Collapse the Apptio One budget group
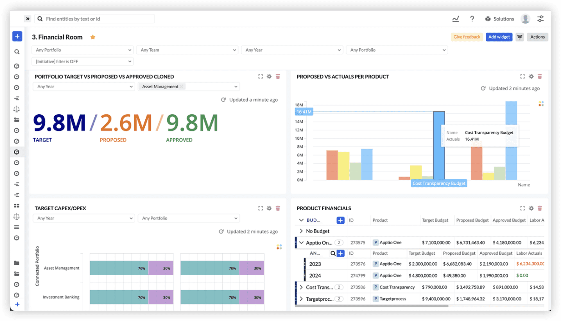Image resolution: width=561 pixels, height=321 pixels. [301, 243]
